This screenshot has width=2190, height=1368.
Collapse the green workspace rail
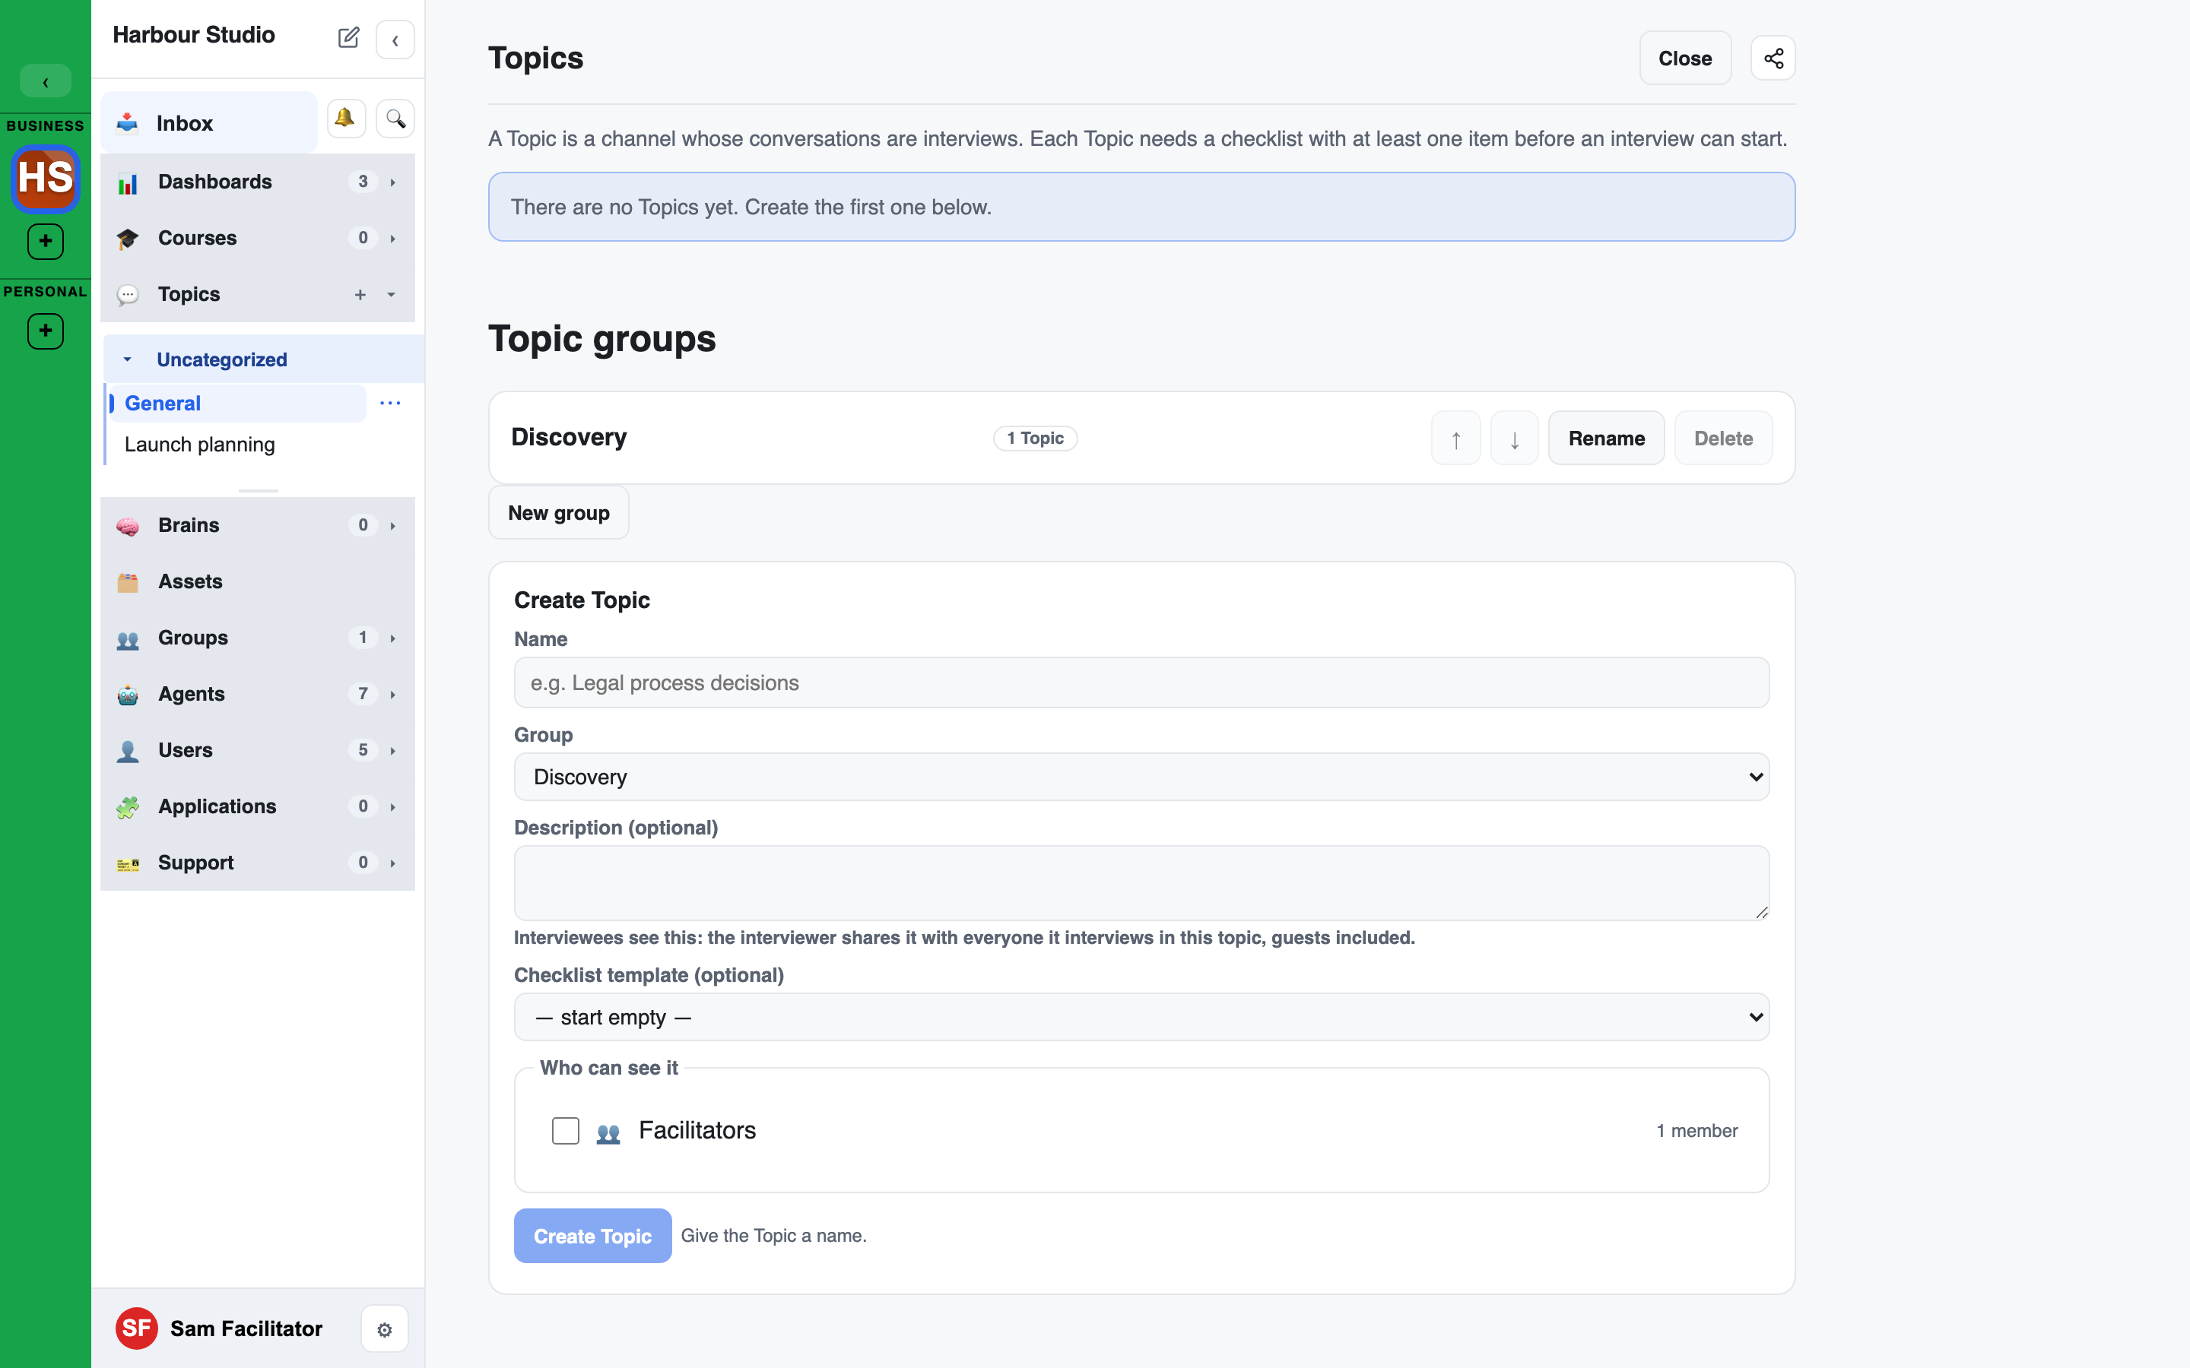tap(46, 81)
